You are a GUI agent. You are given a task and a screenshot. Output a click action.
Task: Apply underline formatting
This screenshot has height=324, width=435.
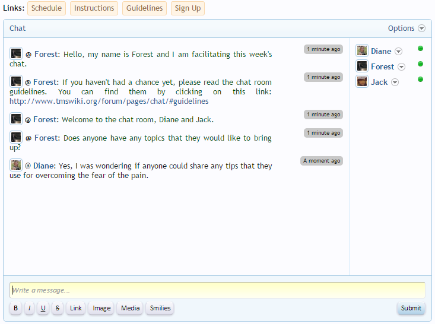pos(43,308)
